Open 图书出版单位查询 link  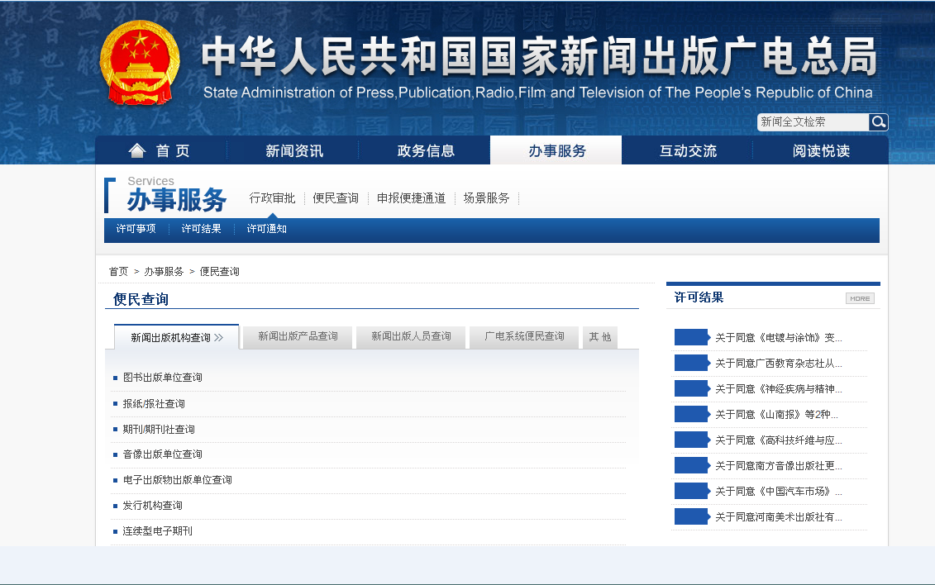[162, 378]
